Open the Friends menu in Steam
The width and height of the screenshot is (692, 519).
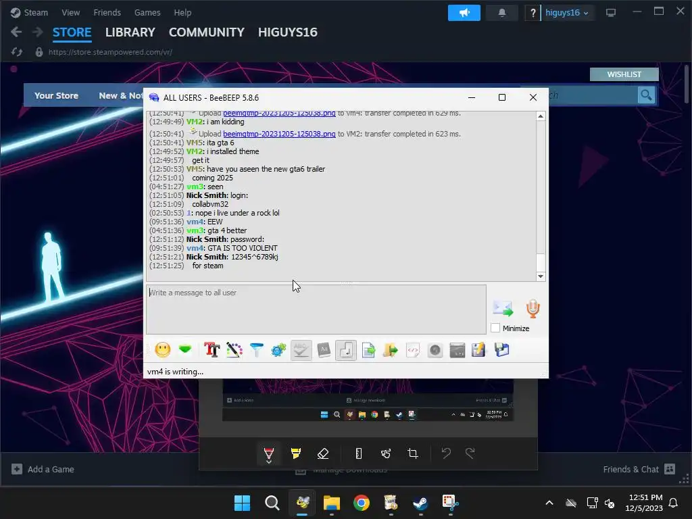point(107,12)
